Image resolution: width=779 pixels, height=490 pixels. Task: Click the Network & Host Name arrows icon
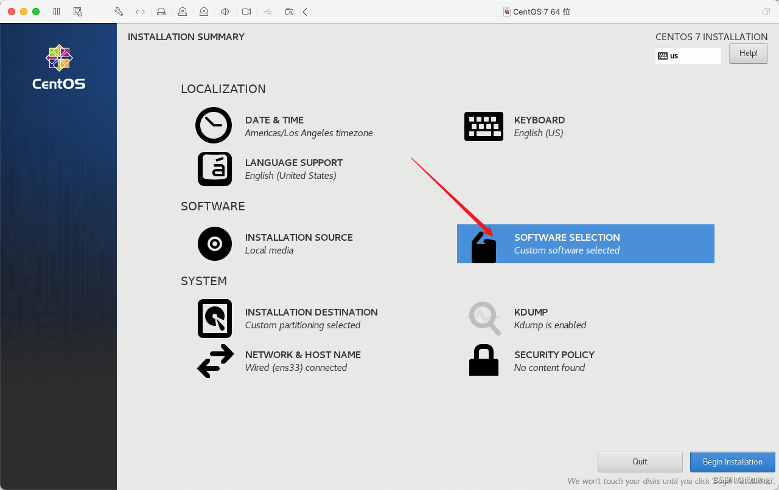coord(215,361)
